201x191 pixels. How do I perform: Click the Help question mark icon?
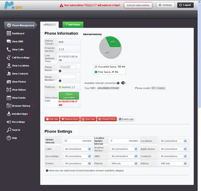[x=9, y=138]
